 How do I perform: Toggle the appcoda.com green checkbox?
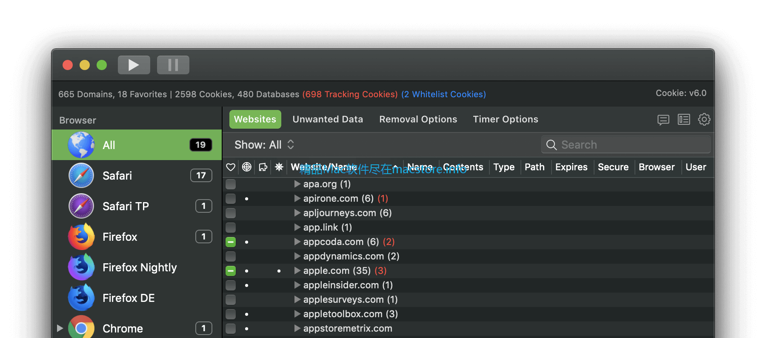231,242
